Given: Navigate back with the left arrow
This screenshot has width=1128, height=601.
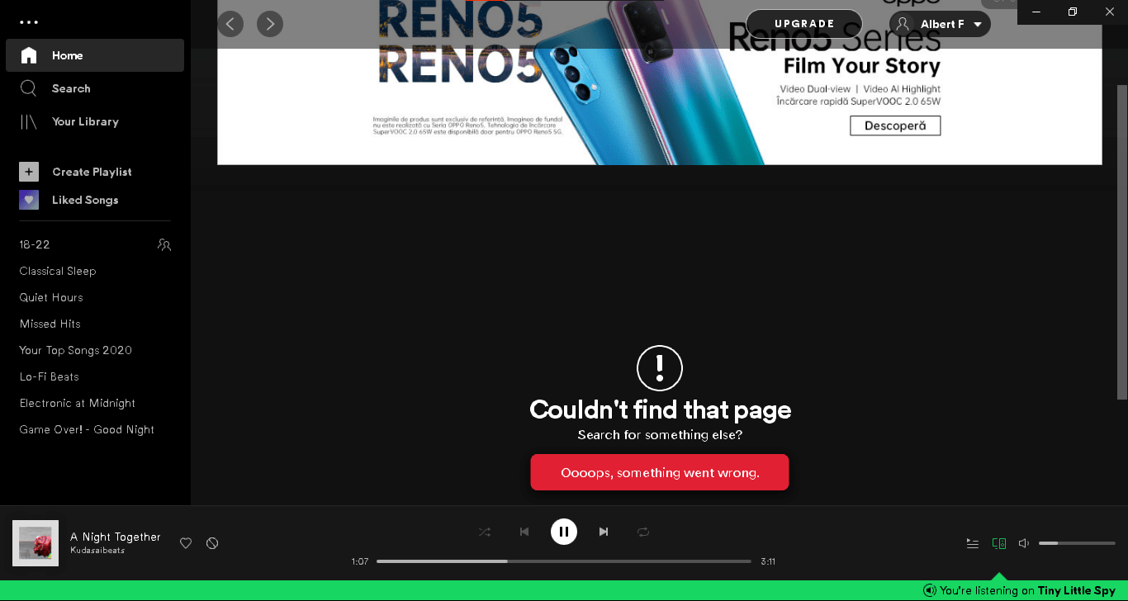Looking at the screenshot, I should pos(230,24).
